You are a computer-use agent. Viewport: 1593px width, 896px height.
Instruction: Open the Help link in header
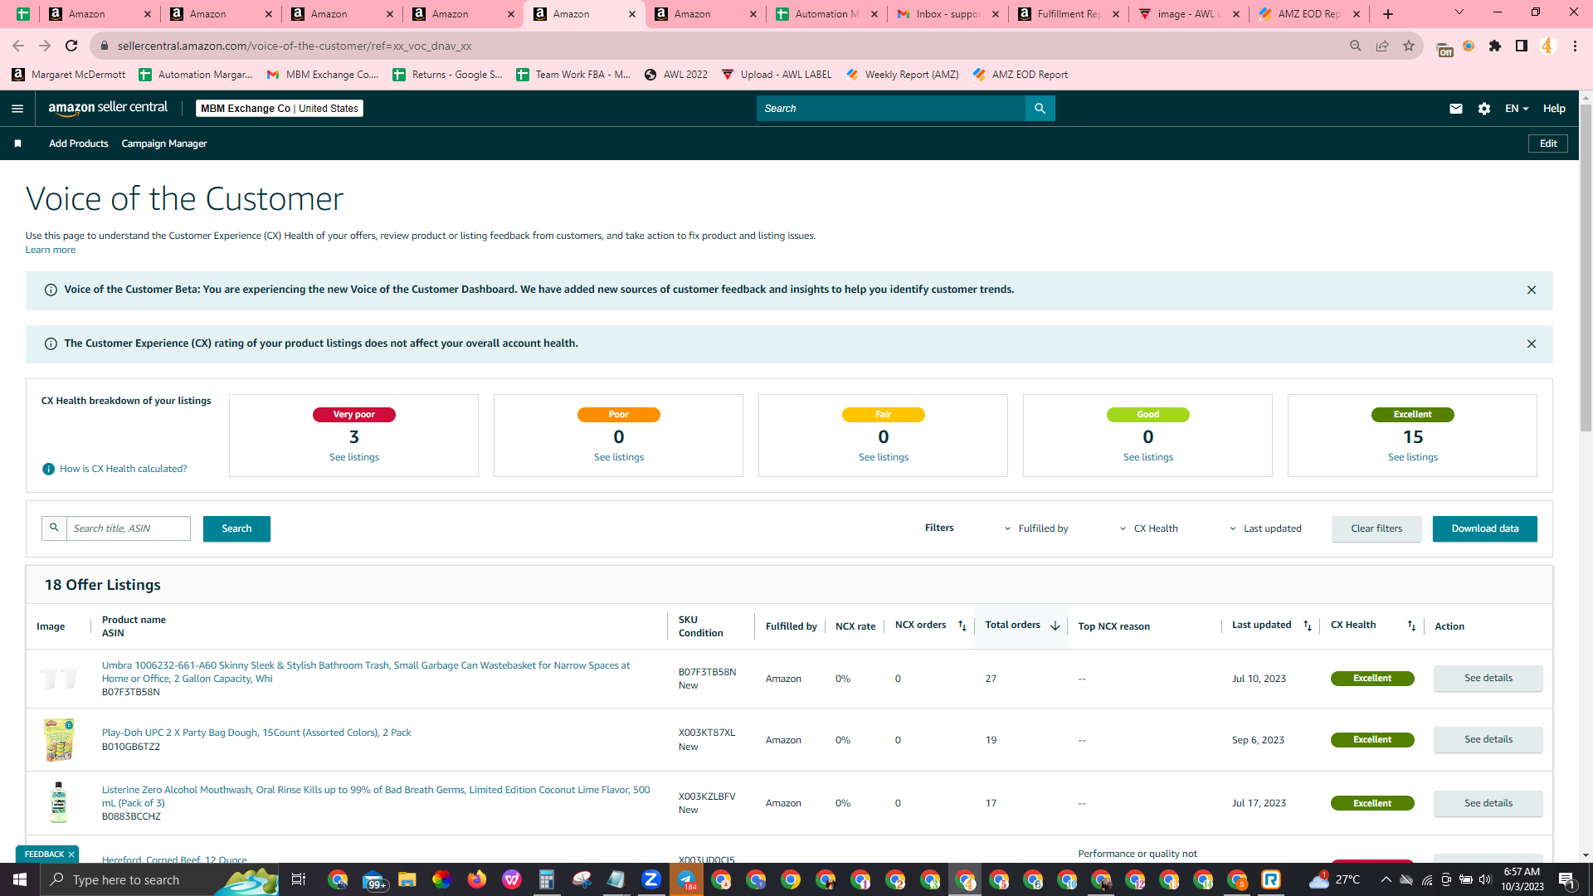(1554, 109)
